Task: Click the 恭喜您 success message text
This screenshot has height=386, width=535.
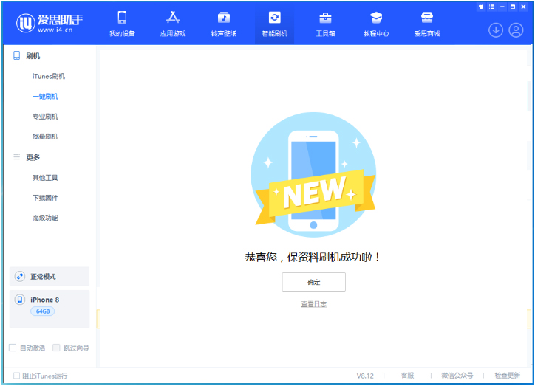Action: (x=312, y=257)
